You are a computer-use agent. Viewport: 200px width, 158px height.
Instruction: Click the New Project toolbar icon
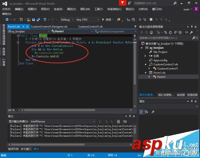coord(21,20)
